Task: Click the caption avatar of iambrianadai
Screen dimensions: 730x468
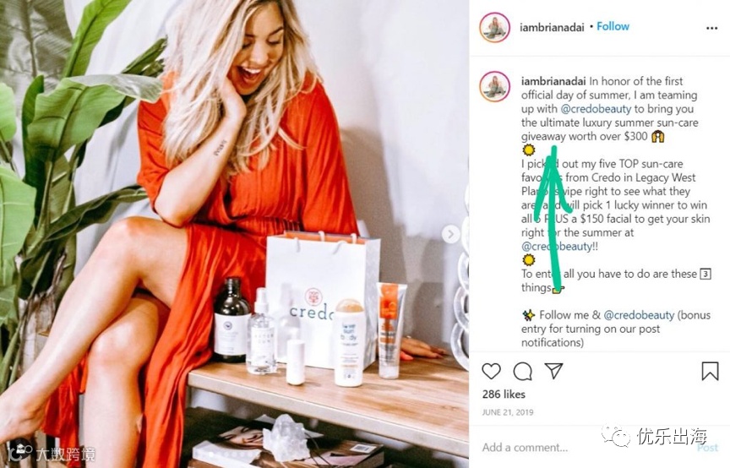Action: (x=494, y=86)
